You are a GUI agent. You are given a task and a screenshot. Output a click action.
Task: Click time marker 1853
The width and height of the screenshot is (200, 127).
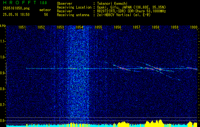coord(60,27)
